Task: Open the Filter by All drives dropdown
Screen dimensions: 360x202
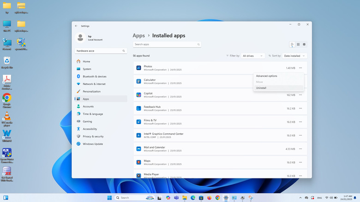Action: pyautogui.click(x=252, y=55)
